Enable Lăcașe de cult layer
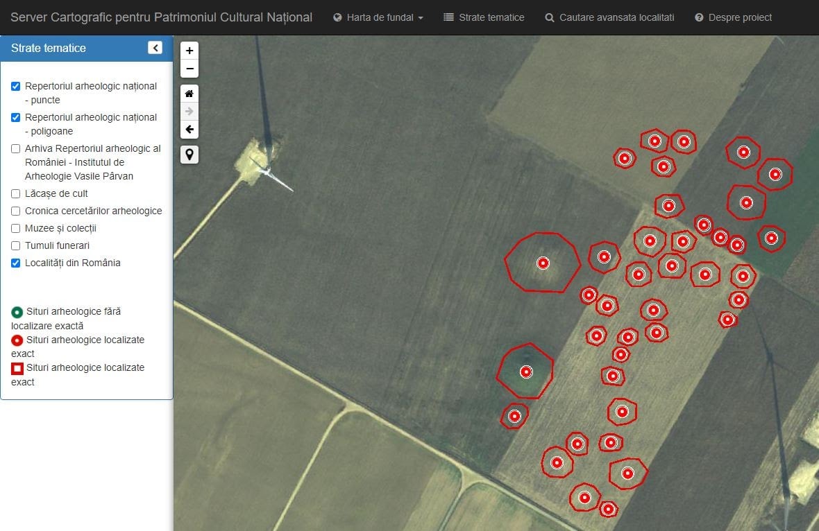This screenshot has height=531, width=819. tap(16, 193)
